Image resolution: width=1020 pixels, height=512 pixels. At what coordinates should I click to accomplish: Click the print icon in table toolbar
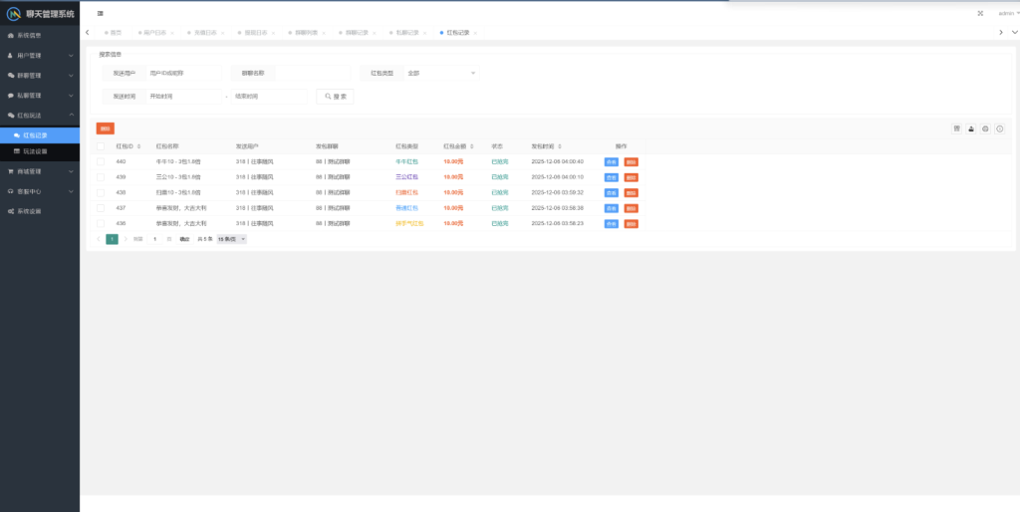[985, 128]
